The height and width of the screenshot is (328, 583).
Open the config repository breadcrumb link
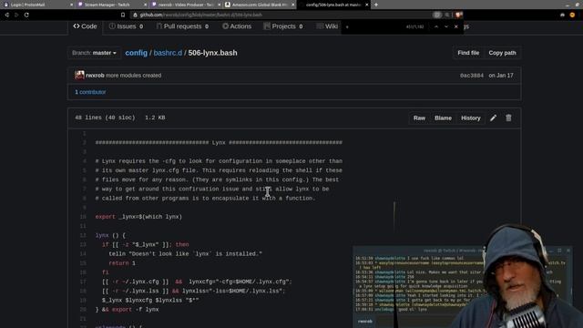coord(136,53)
